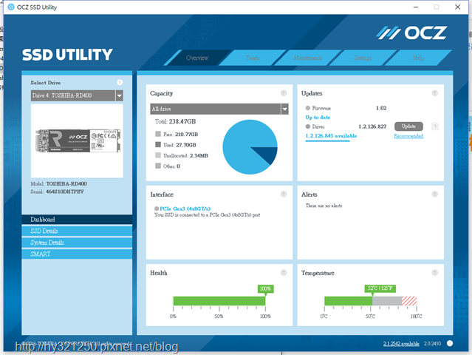Screen dimensions: 472x355
Task: Click the driver Update button
Action: 408,126
